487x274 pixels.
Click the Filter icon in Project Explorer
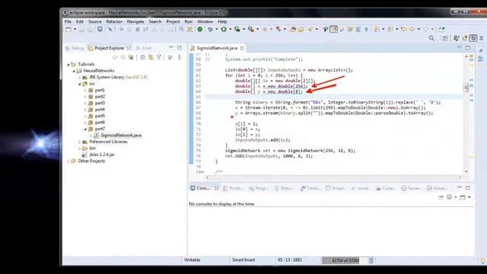click(159, 58)
